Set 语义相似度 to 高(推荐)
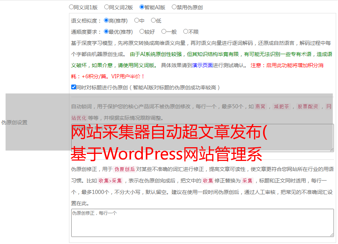Viewport: 338px width, 244px height. (106, 20)
